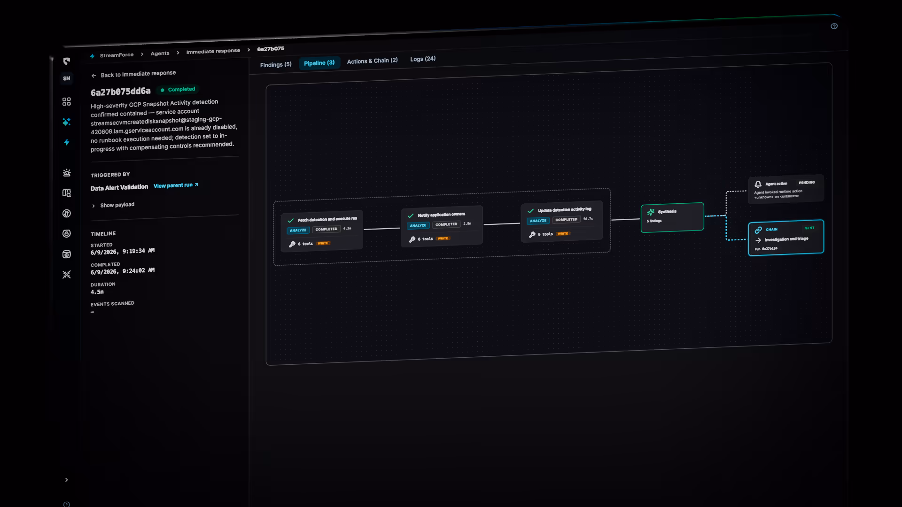Go to Immediate response breadcrumb
This screenshot has width=902, height=507.
[213, 51]
